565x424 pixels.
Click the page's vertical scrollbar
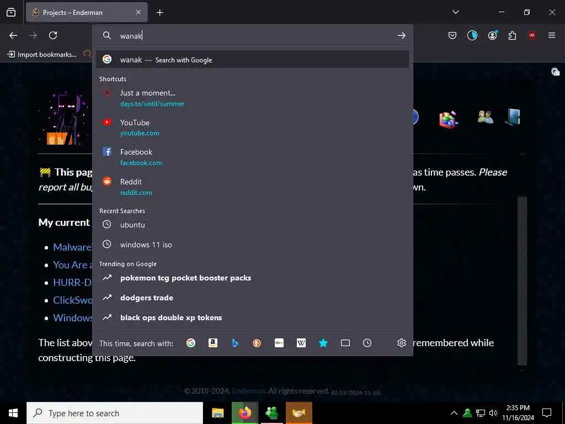pos(522,281)
